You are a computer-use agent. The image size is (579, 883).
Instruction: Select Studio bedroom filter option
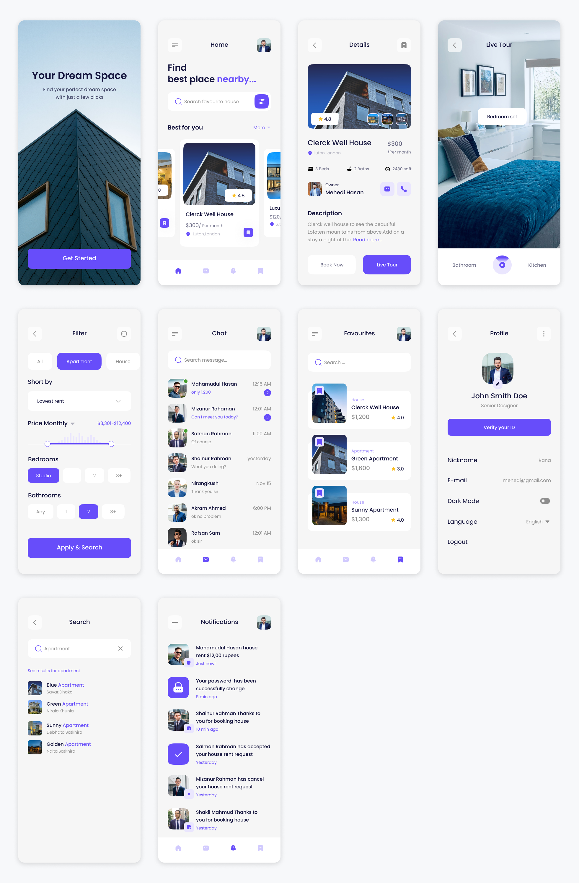point(43,475)
